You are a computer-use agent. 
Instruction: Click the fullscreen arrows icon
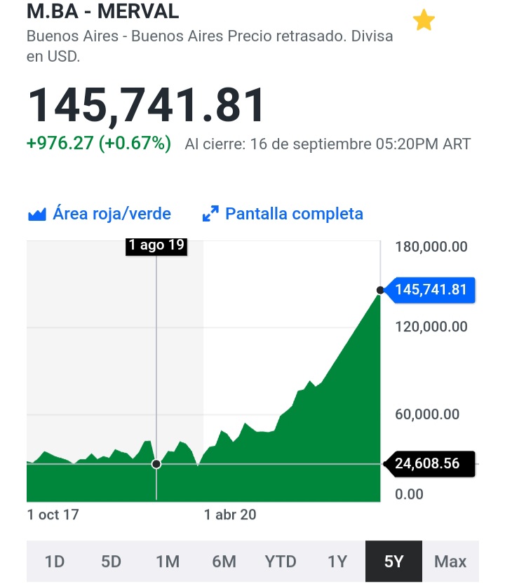point(210,214)
